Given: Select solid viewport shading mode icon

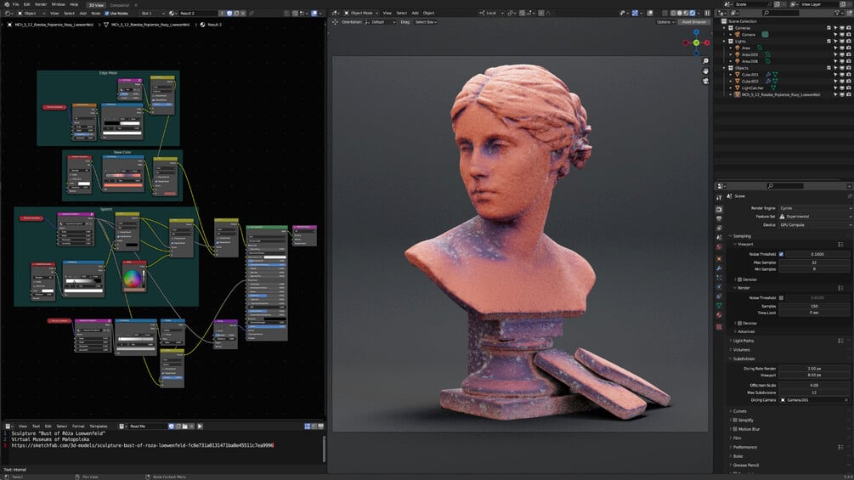Looking at the screenshot, I should coord(679,13).
